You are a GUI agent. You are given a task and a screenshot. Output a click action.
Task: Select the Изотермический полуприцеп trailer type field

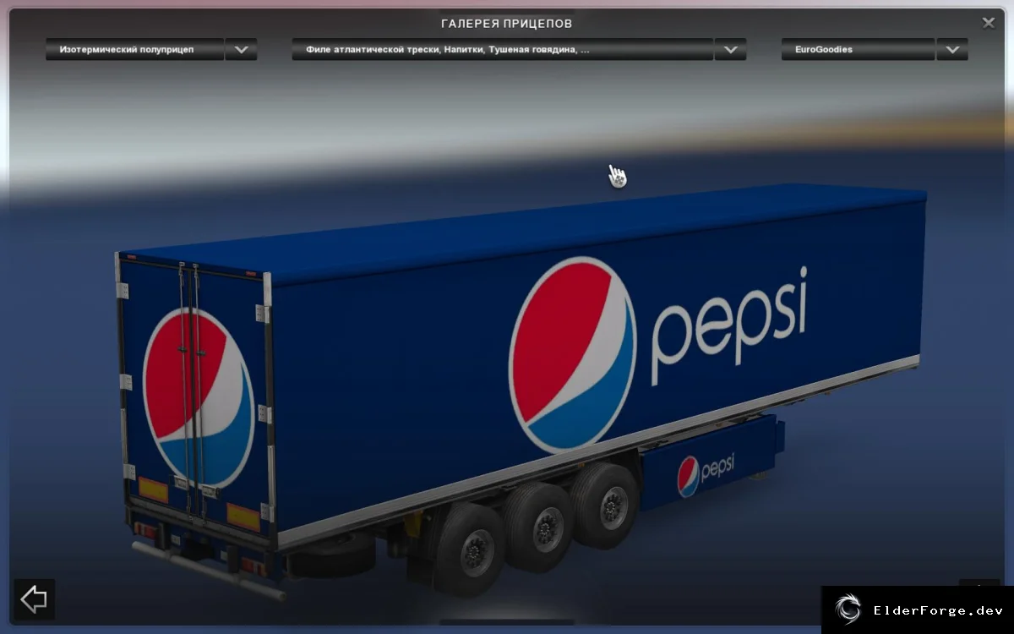[135, 50]
